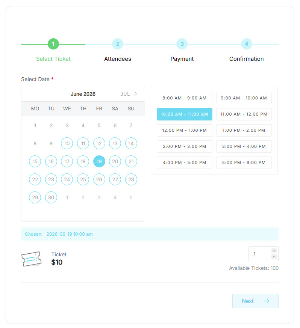
Task: Decrease ticket quantity with down arrow
Action: click(274, 257)
